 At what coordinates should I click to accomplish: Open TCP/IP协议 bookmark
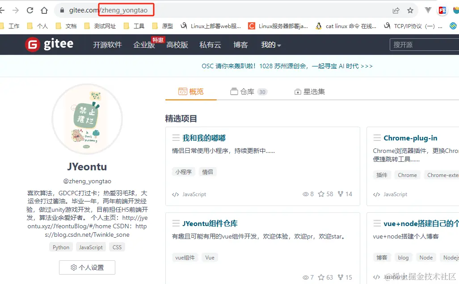(413, 26)
